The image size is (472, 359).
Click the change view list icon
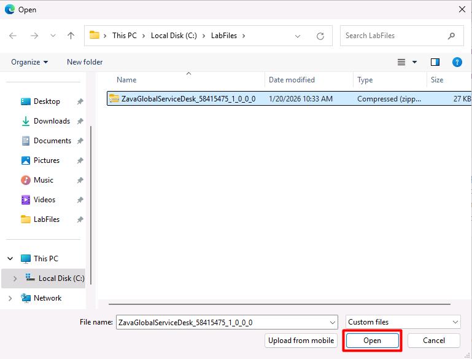tap(401, 62)
